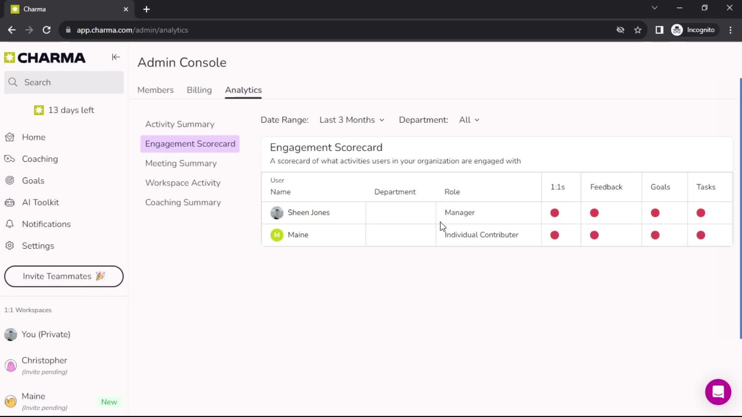Open the Billing tab in Admin Console
Image resolution: width=742 pixels, height=417 pixels.
pyautogui.click(x=199, y=90)
